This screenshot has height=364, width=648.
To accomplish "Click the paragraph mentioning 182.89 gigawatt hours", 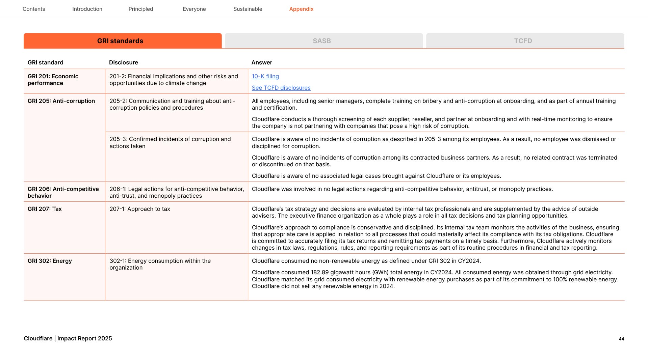I will [435, 279].
